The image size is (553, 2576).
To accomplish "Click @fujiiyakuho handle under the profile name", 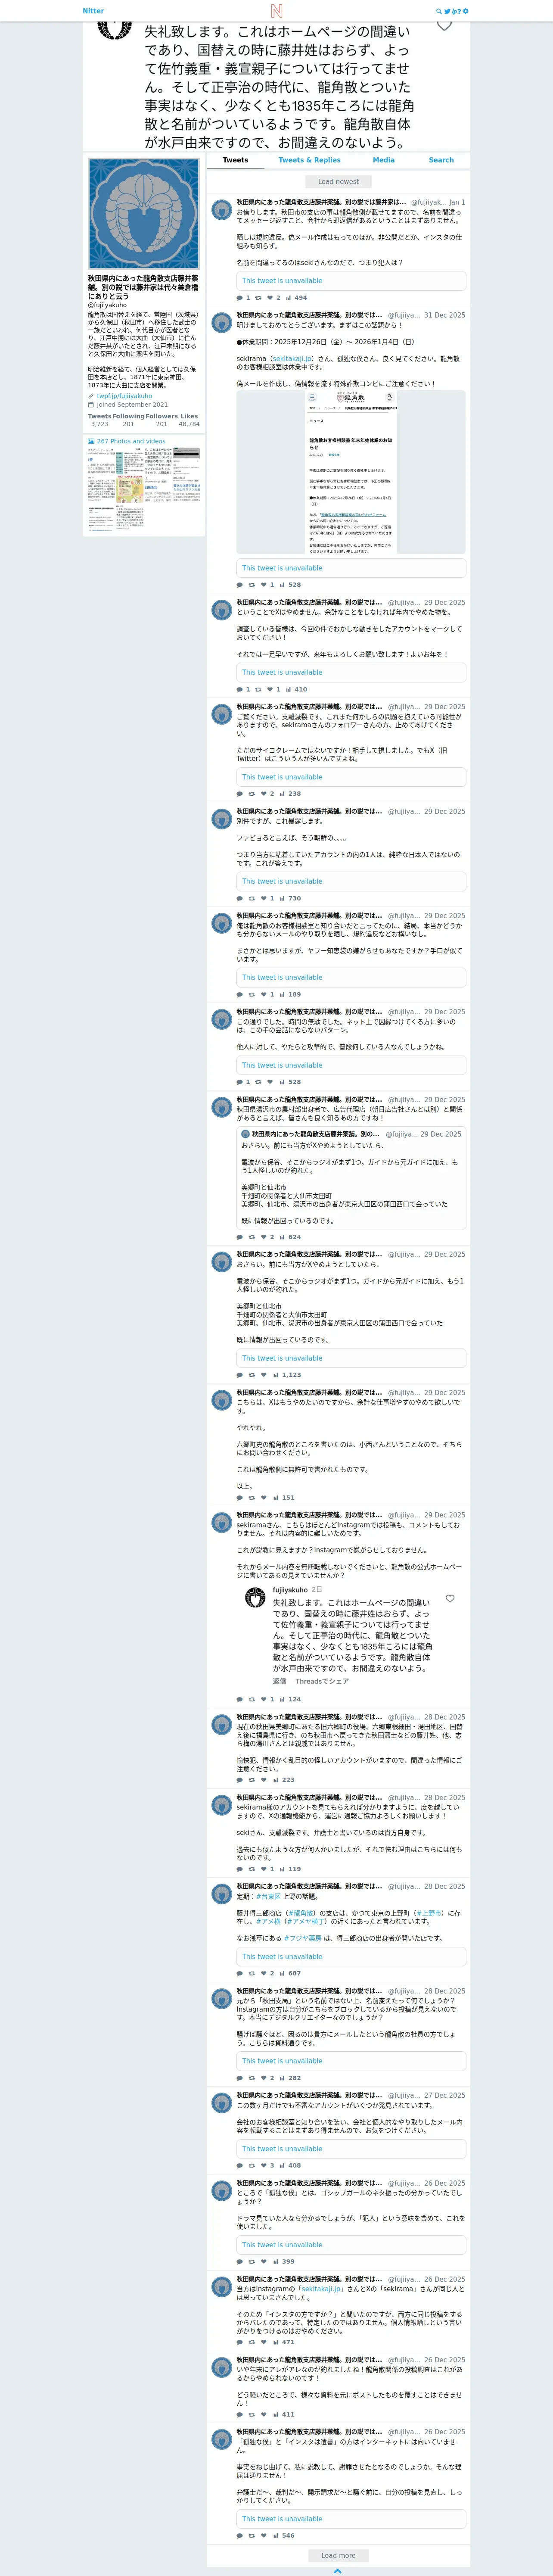I will click(107, 305).
